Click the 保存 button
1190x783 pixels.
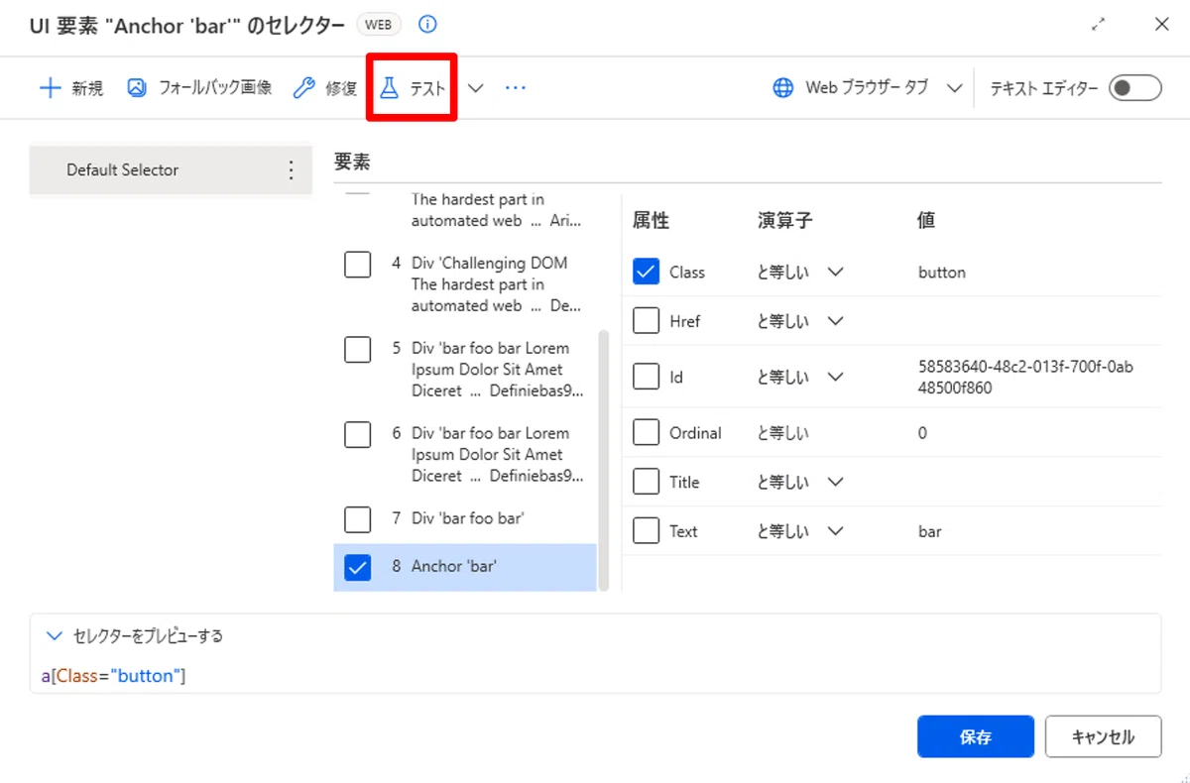pyautogui.click(x=976, y=737)
